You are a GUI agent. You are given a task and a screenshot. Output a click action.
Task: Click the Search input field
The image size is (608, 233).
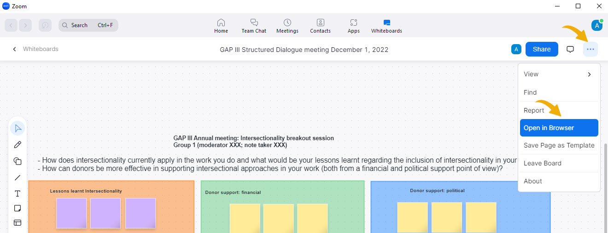(88, 25)
